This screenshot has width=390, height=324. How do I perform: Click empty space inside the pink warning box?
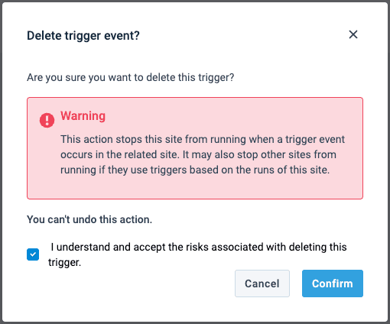pyautogui.click(x=195, y=187)
